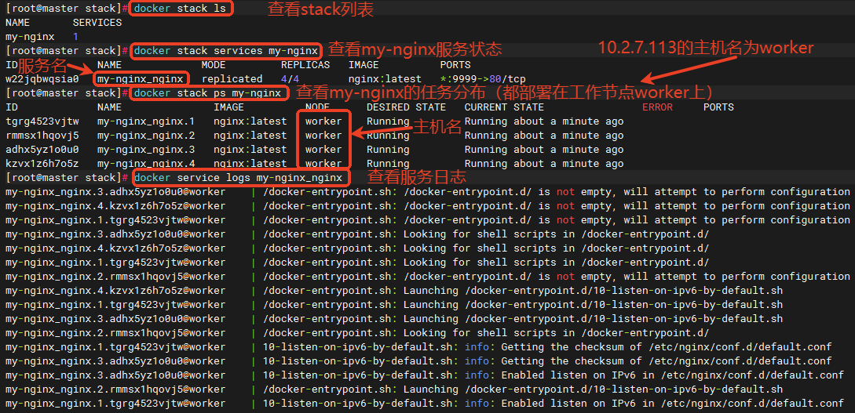855x413 pixels.
Task: Click the port mapping "*:9999->80/tcp"
Action: [483, 79]
